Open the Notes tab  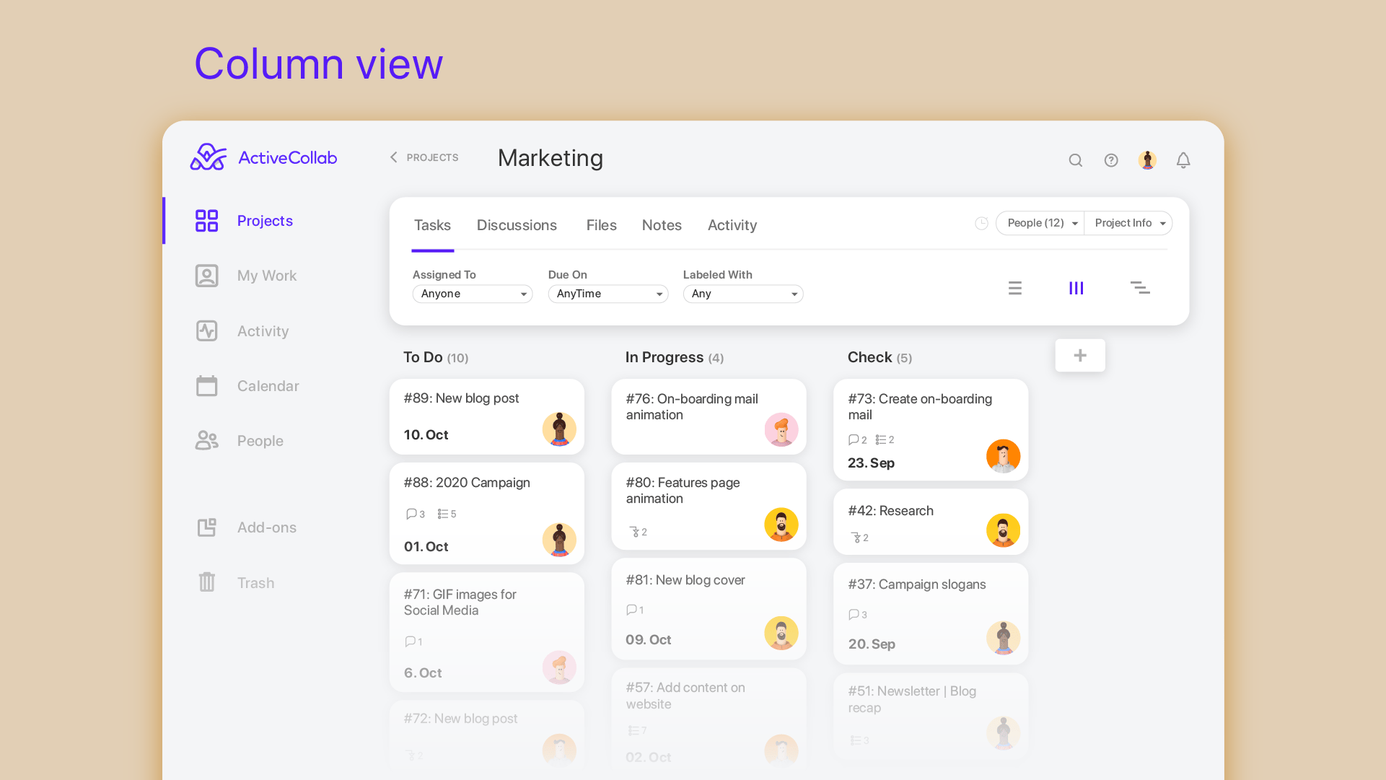tap(662, 225)
